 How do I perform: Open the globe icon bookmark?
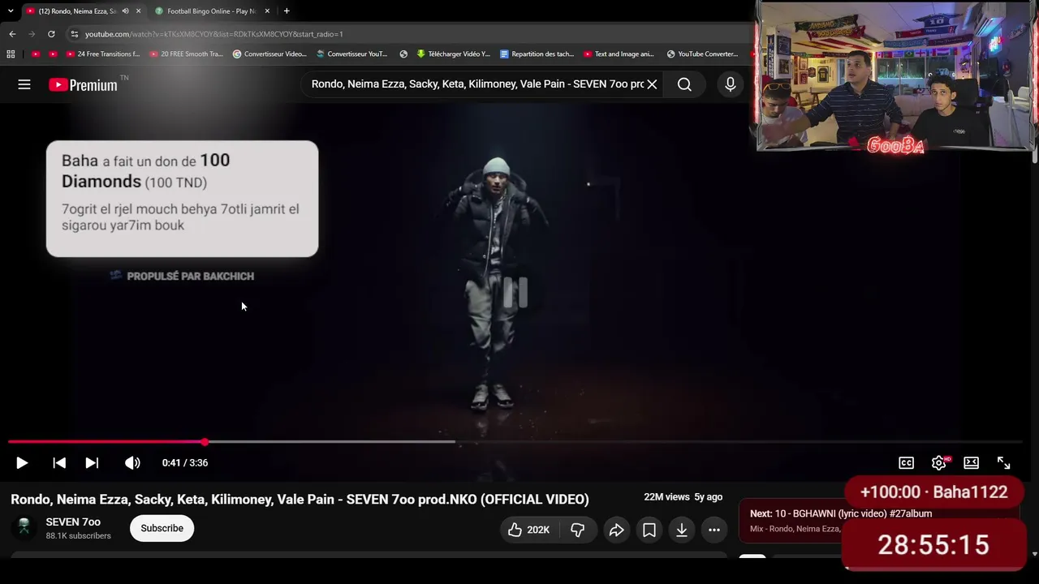click(x=403, y=54)
